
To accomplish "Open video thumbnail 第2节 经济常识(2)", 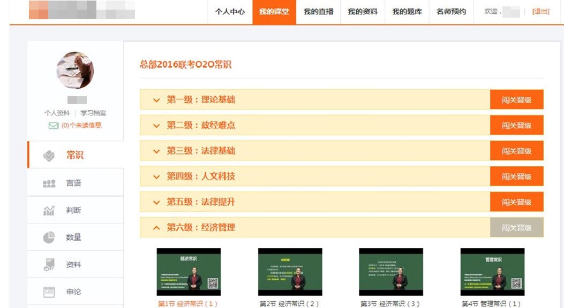I will [290, 272].
